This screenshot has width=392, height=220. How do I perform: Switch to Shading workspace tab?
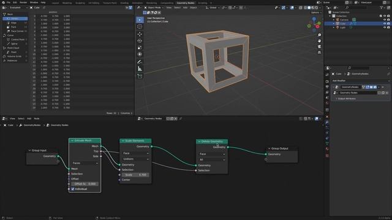coord(124,3)
